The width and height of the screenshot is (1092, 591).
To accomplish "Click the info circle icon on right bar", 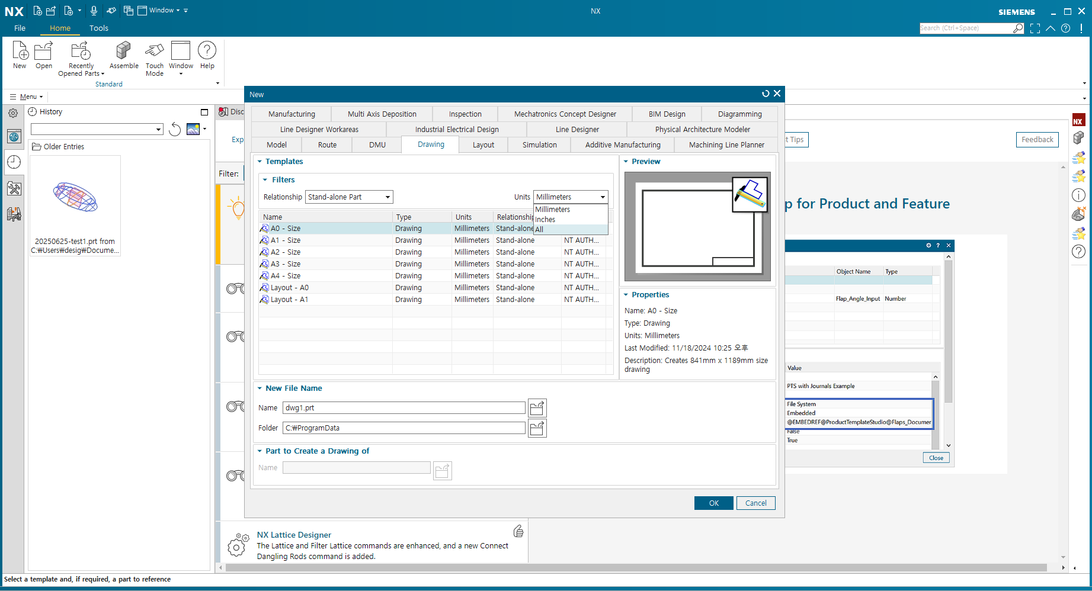I will click(x=1079, y=195).
